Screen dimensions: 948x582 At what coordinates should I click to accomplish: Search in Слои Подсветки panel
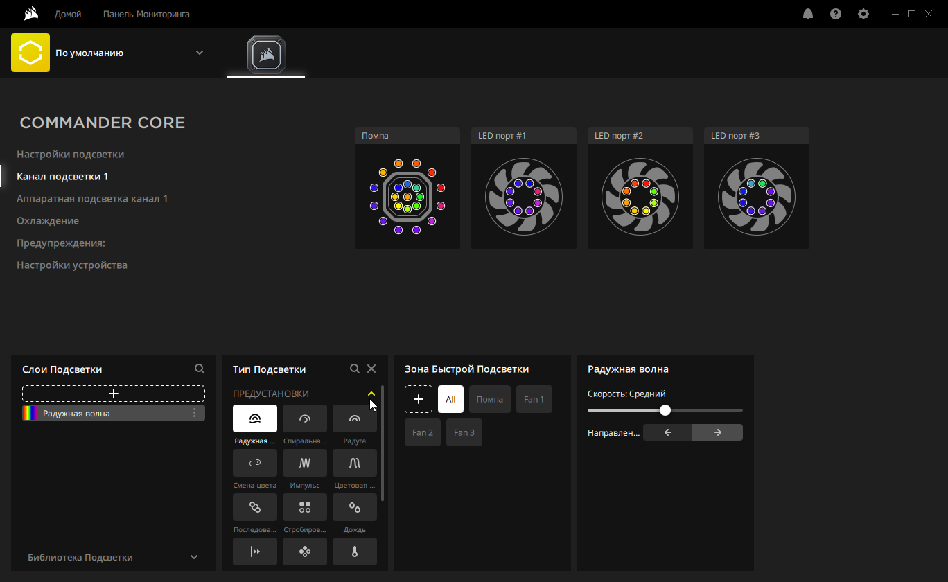pos(200,369)
